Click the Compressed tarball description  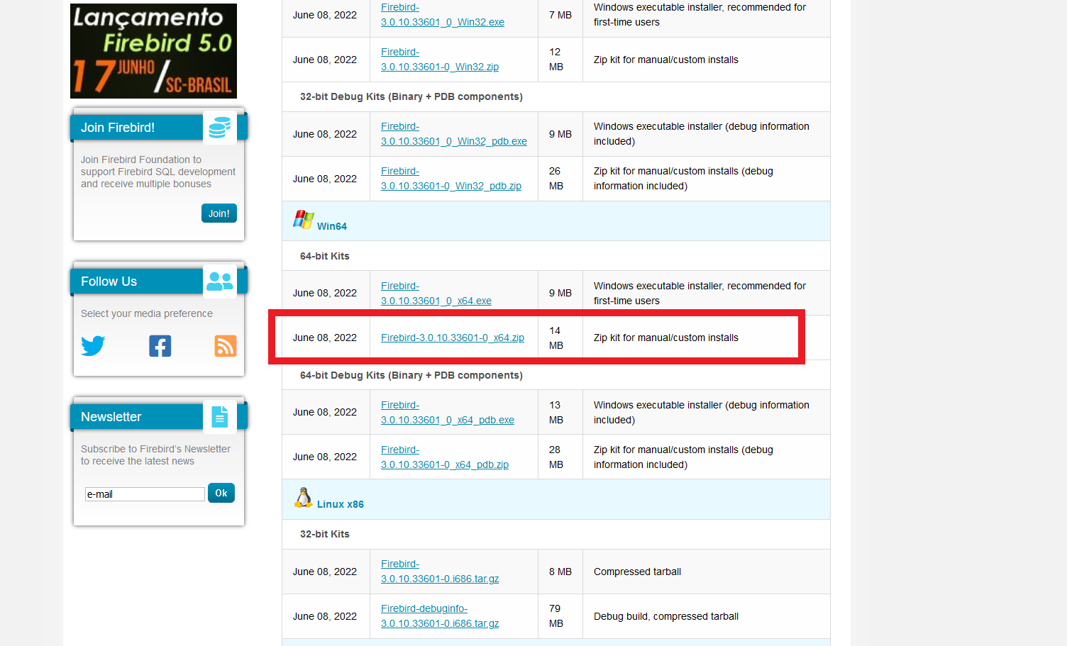click(x=637, y=572)
